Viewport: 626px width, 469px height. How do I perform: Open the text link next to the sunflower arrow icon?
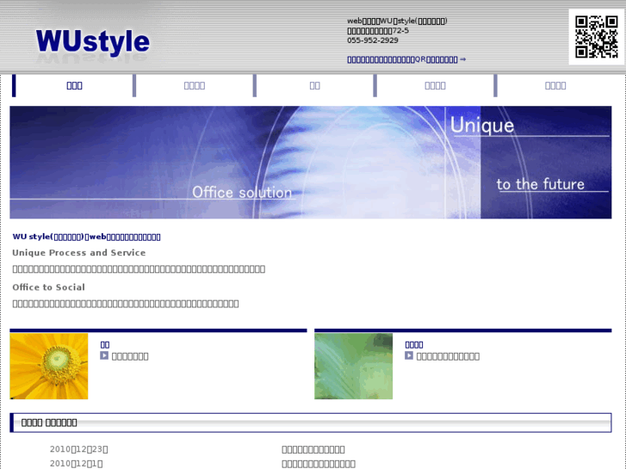(130, 356)
